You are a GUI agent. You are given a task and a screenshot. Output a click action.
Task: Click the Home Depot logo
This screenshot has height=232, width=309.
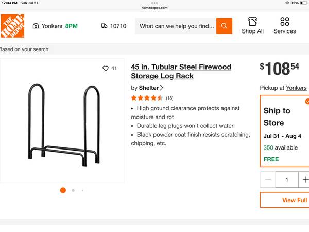12,26
